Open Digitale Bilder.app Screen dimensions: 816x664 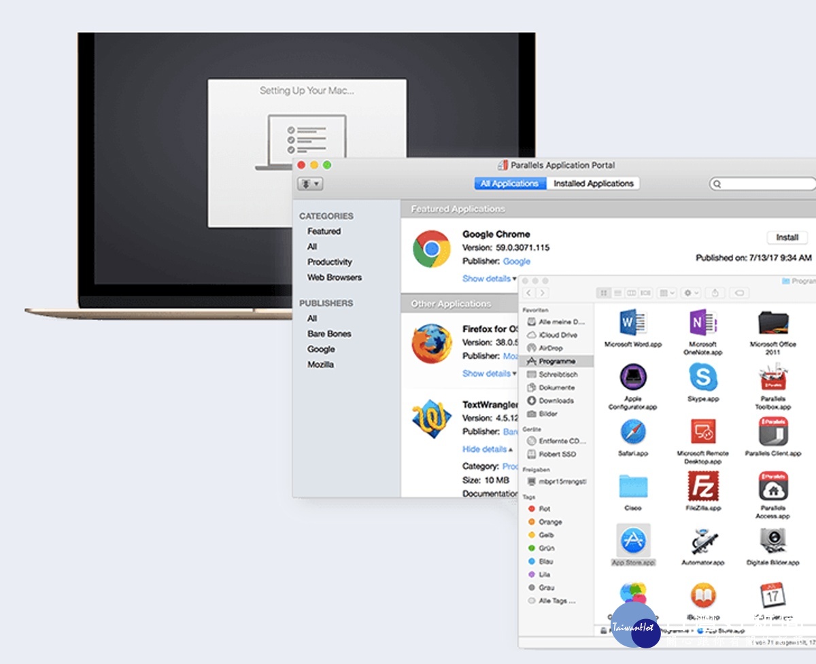pos(772,540)
